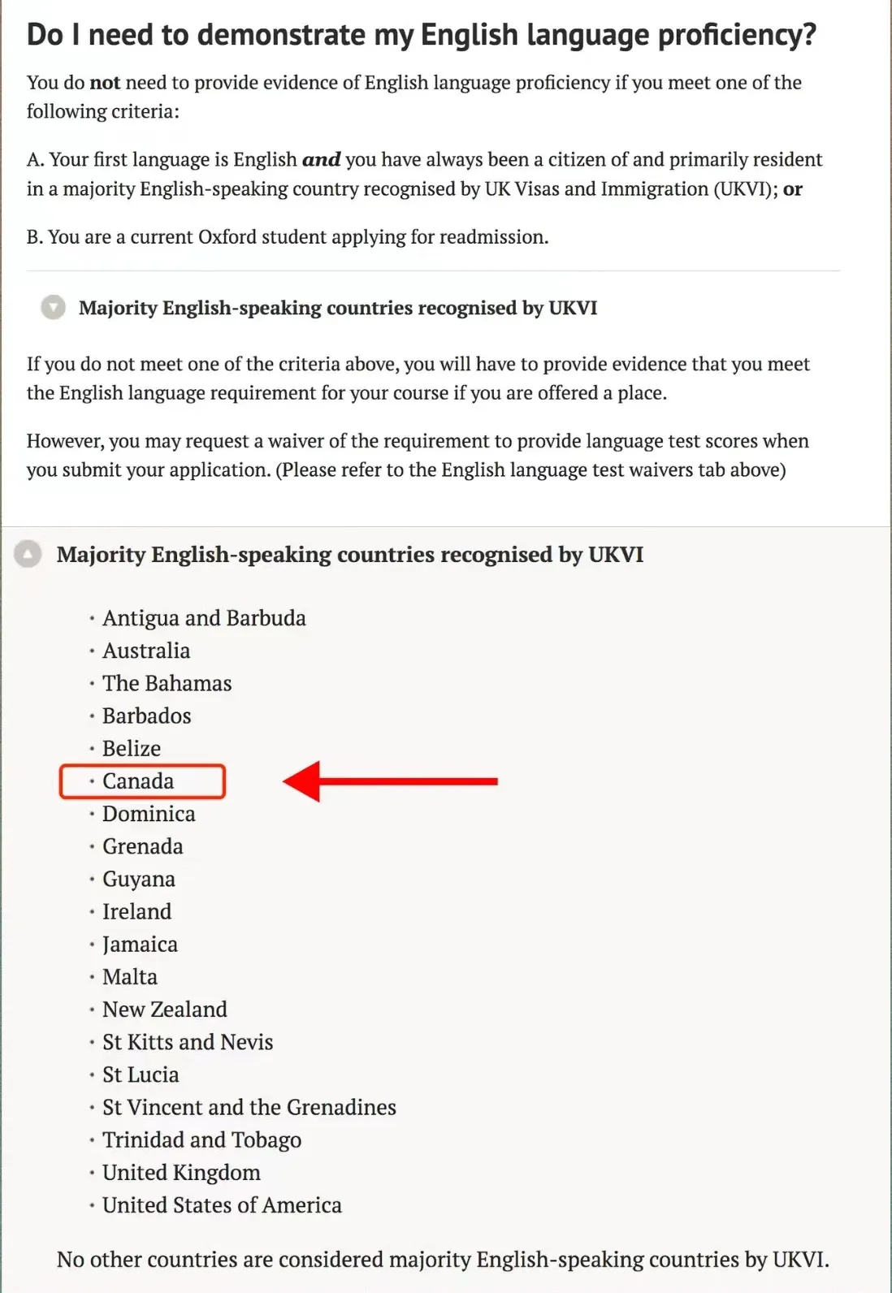Click the red arrow pointing at Canada
Viewport: 892px width, 1293px height.
pyautogui.click(x=390, y=781)
